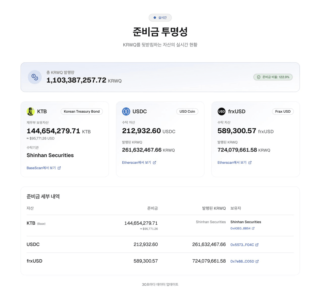Click the Korean Treasury Bond tag
This screenshot has width=323, height=294.
pos(82,111)
